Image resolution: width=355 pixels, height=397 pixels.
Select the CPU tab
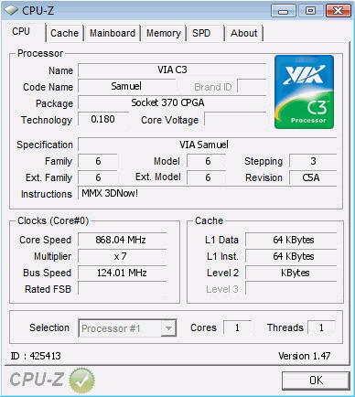click(21, 32)
